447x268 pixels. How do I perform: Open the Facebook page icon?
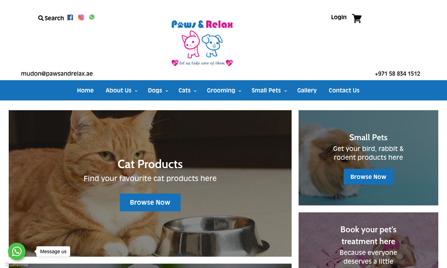[70, 17]
